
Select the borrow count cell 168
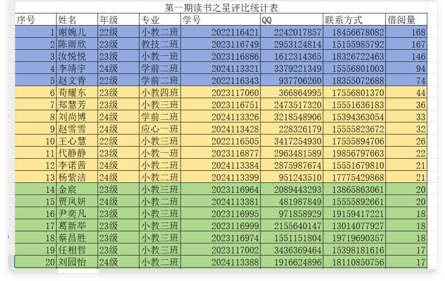pos(406,32)
